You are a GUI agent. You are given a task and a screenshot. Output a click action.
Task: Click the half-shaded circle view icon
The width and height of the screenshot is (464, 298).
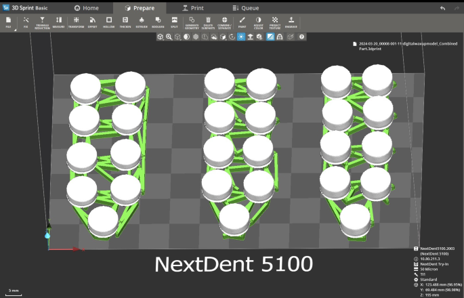(187, 37)
